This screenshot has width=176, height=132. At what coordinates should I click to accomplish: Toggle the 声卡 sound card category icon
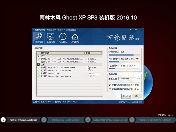38,56
